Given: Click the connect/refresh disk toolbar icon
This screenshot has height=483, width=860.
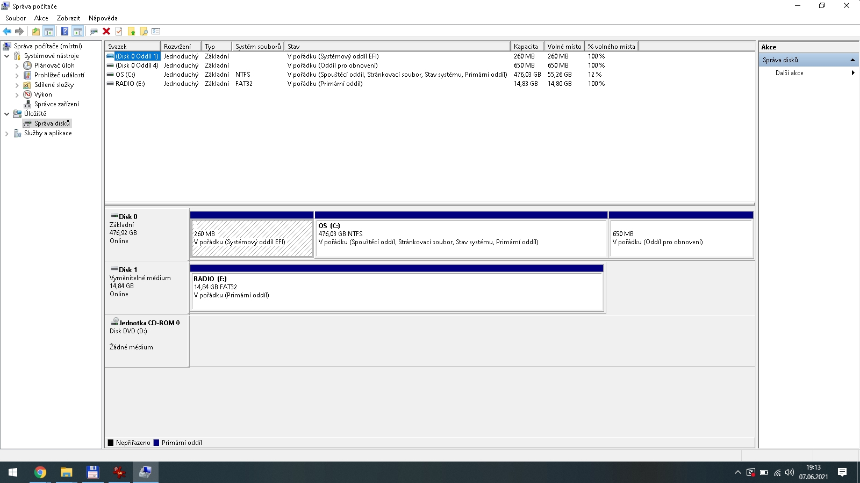Looking at the screenshot, I should 94,31.
